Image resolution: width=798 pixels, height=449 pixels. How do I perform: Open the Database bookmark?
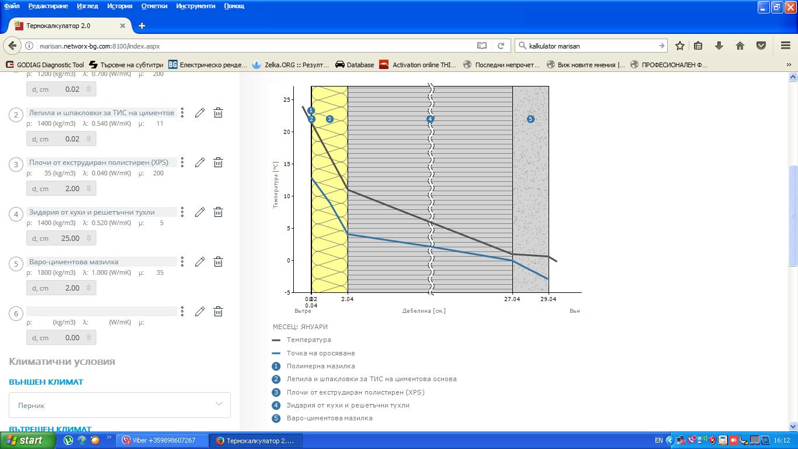point(355,65)
